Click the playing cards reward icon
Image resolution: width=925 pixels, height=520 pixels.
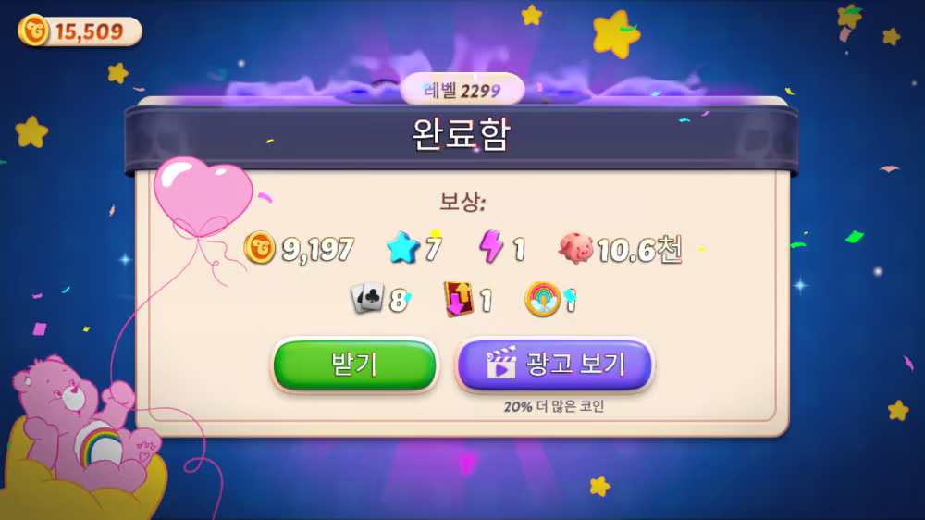(x=367, y=298)
